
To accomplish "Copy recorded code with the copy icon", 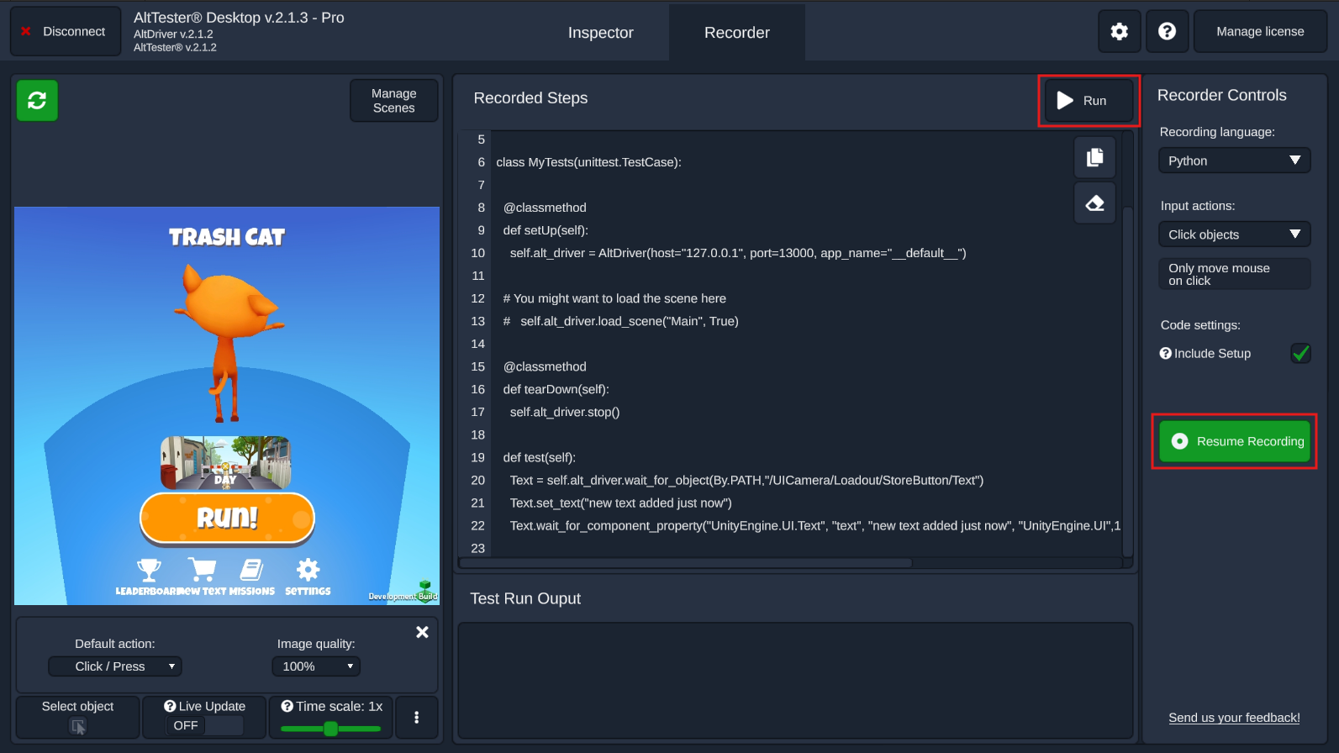I will coord(1094,157).
